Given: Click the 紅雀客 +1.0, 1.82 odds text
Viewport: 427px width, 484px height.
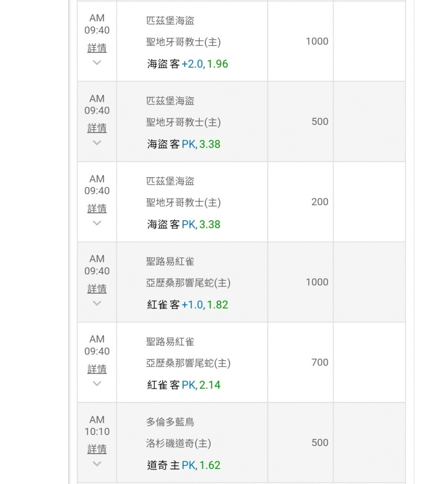Looking at the screenshot, I should pyautogui.click(x=187, y=305).
